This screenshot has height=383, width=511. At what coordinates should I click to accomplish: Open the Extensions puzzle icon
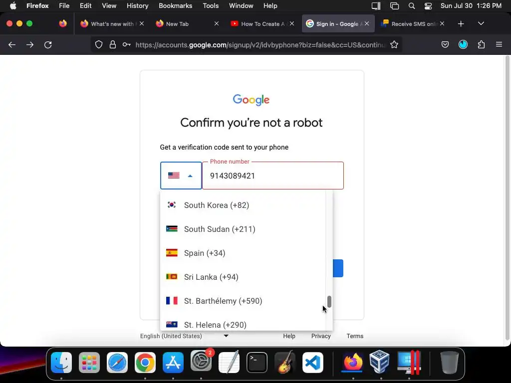coord(482,44)
